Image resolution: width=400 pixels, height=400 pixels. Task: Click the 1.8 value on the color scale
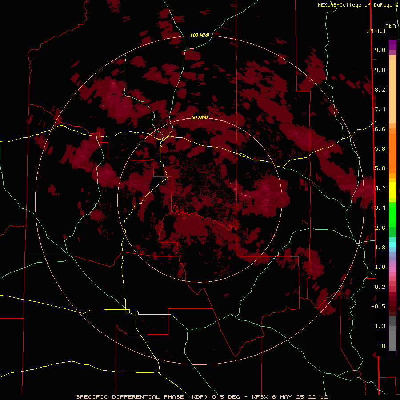pos(380,248)
